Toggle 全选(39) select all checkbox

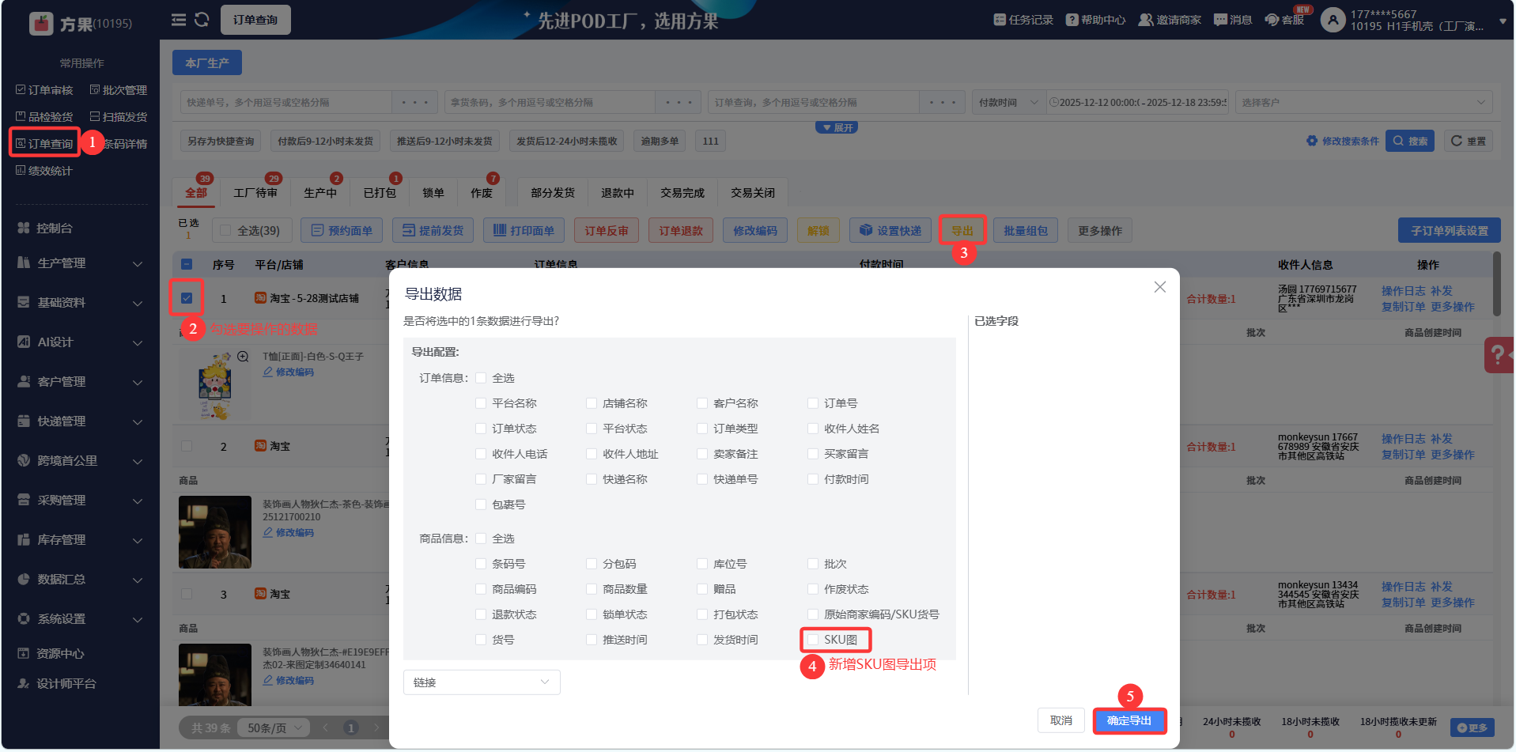pos(225,231)
